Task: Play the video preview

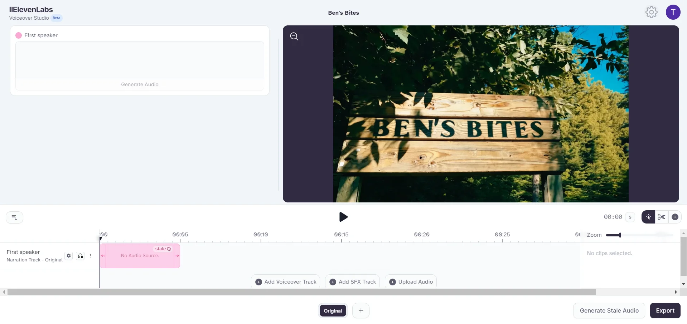Action: click(x=343, y=217)
